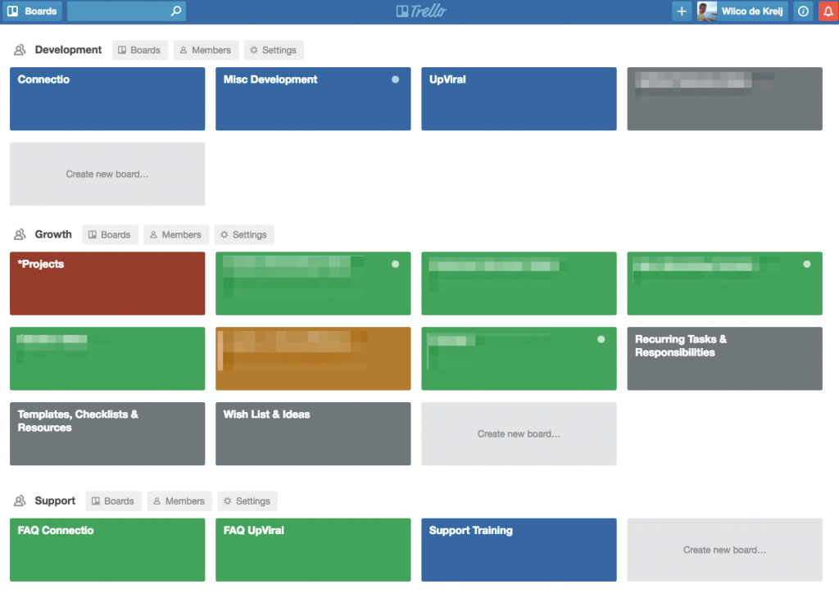The width and height of the screenshot is (839, 598).
Task: Open the FAQ Connectio board
Action: (x=107, y=550)
